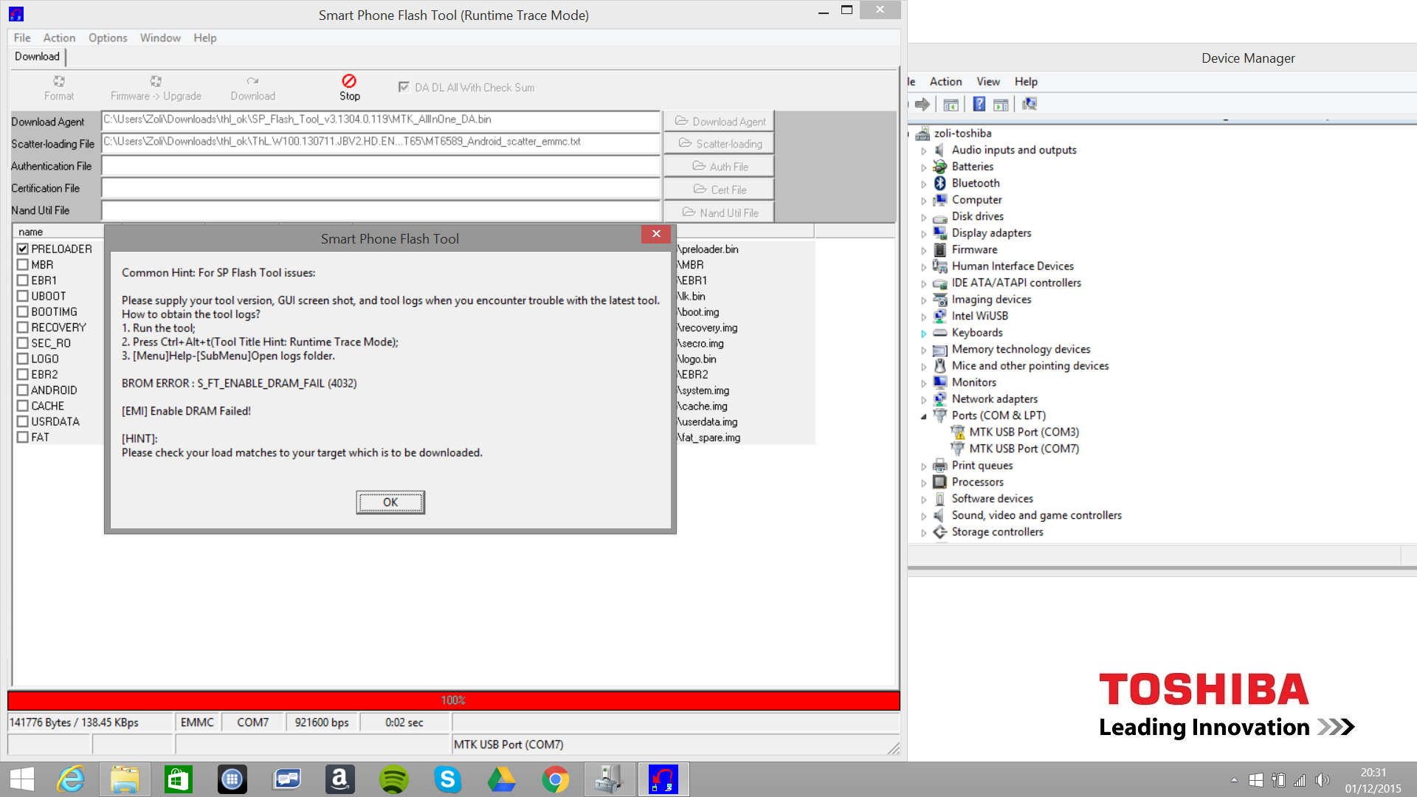This screenshot has width=1417, height=797.
Task: Switch to Flash Tool taskbar icon
Action: point(663,779)
